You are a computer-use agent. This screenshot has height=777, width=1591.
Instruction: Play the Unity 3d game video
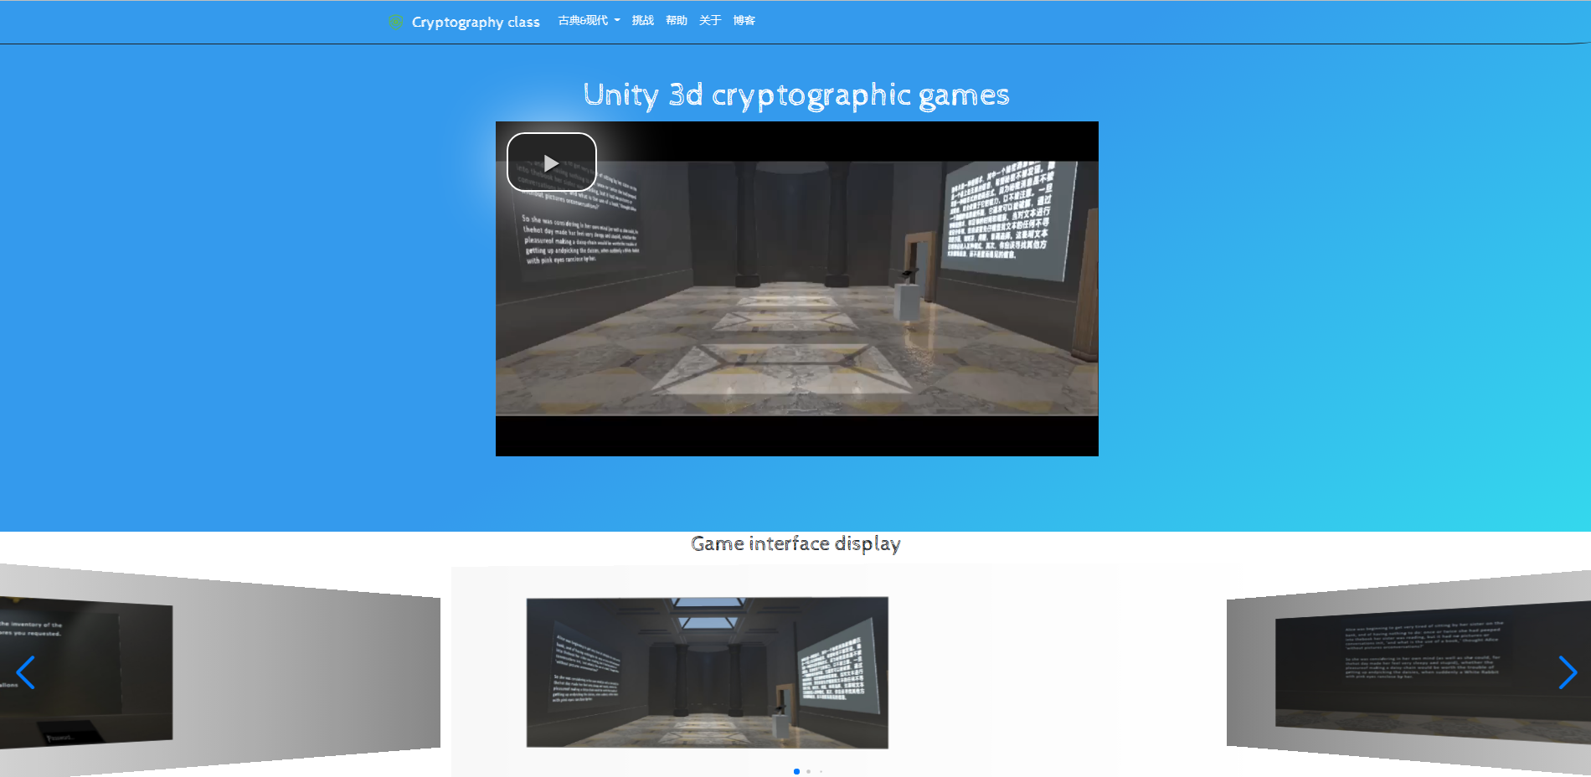click(x=551, y=162)
